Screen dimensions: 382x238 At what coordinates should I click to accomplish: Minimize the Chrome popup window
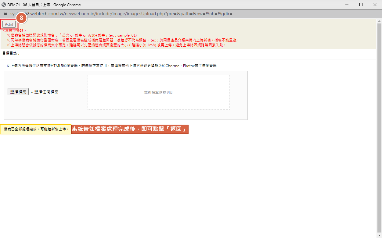pos(347,5)
